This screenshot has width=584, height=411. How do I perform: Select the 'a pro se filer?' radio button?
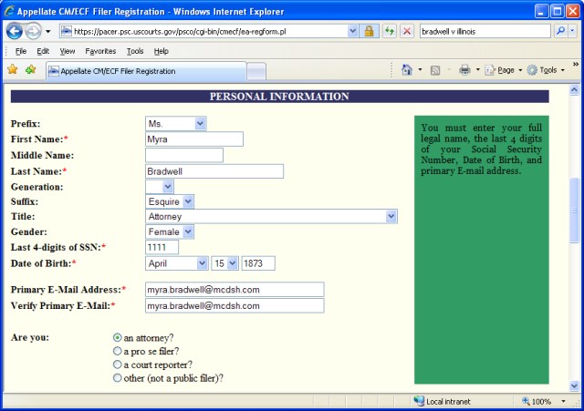click(118, 351)
